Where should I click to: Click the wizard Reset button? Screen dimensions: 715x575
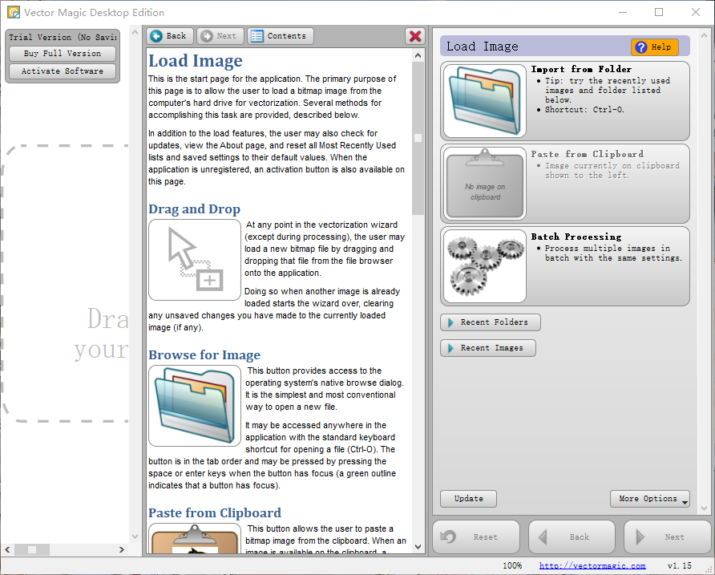point(476,537)
